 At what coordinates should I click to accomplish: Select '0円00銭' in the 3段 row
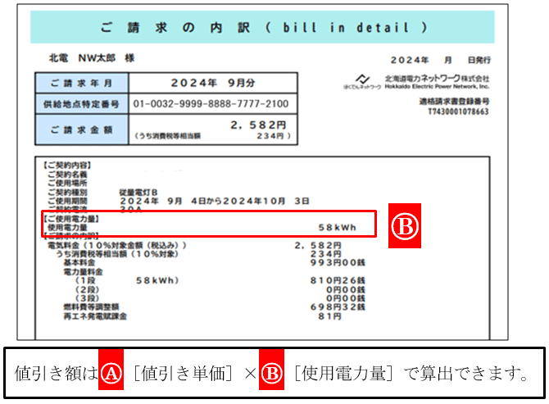click(x=346, y=298)
